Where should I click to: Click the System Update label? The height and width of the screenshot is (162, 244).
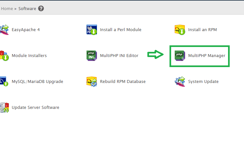pos(203,82)
